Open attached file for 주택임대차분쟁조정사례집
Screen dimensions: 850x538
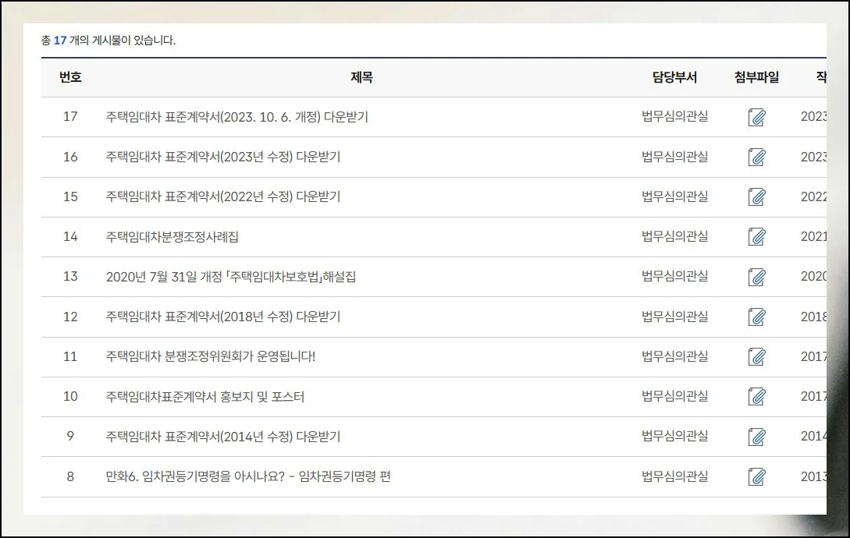point(756,236)
